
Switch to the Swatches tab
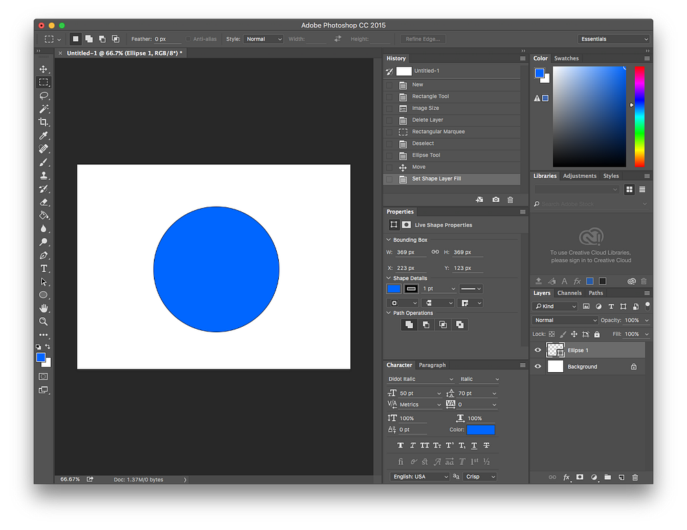coord(566,58)
